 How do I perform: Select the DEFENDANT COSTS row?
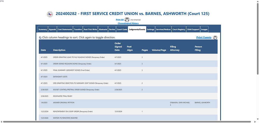click(128, 77)
